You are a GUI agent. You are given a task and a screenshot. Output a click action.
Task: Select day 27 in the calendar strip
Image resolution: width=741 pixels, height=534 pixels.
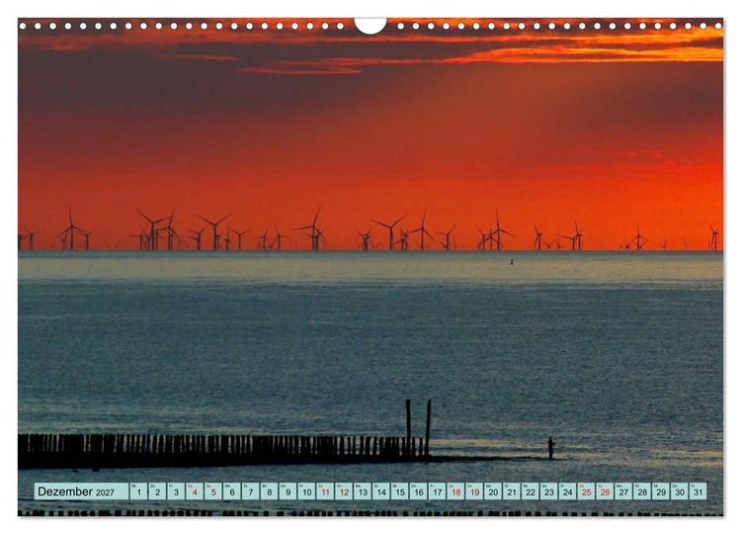[623, 491]
